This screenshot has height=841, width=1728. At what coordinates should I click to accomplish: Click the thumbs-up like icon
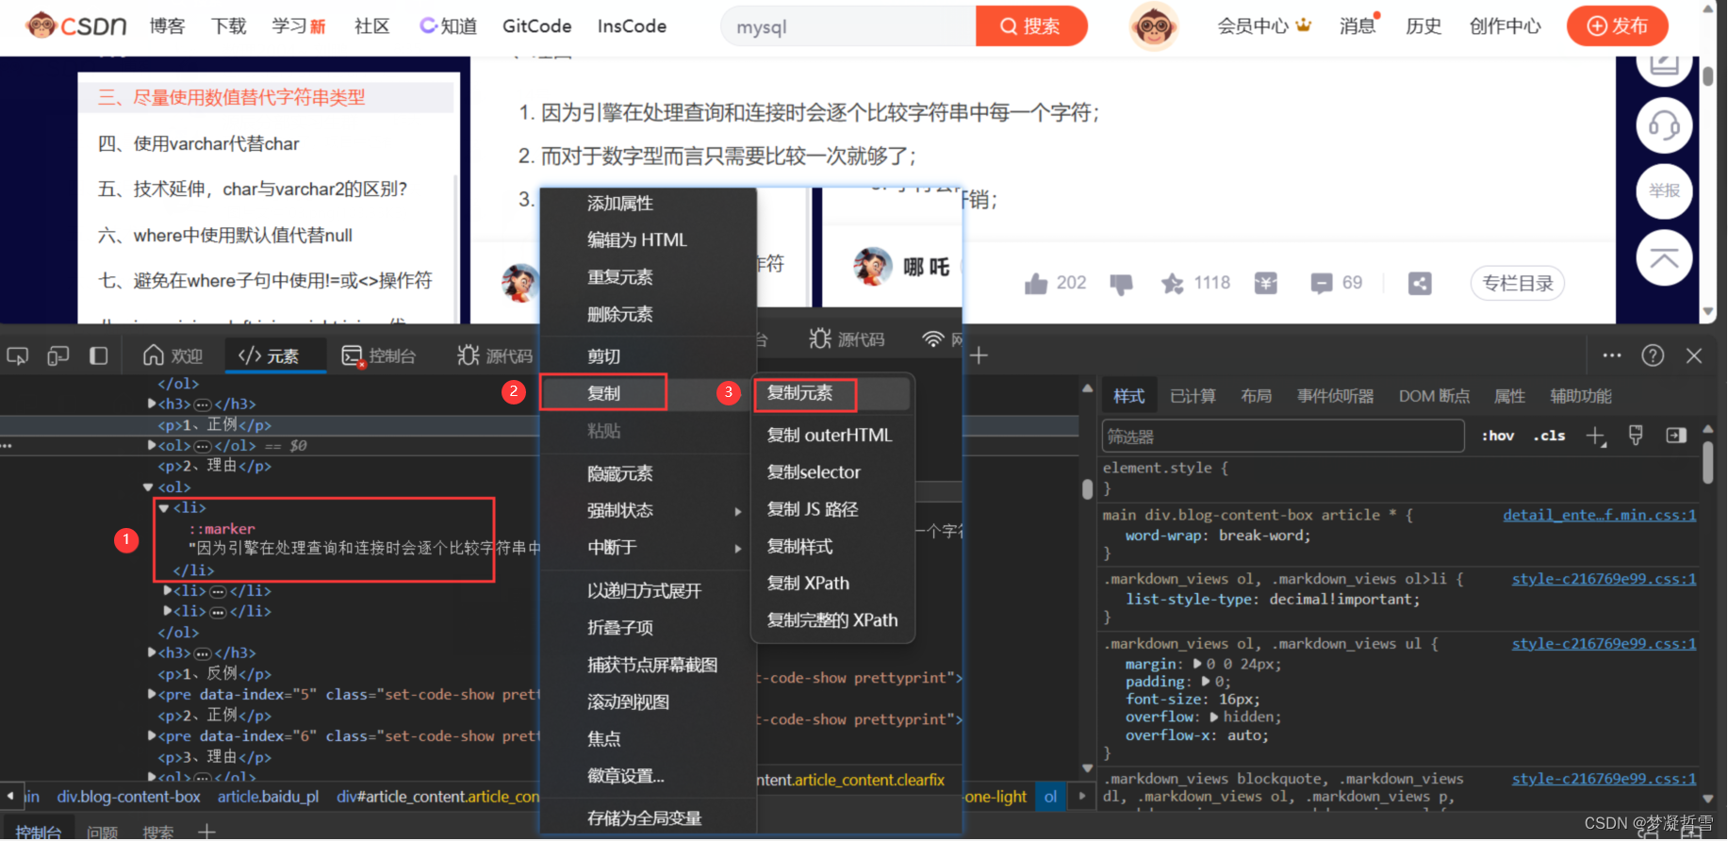1036,283
